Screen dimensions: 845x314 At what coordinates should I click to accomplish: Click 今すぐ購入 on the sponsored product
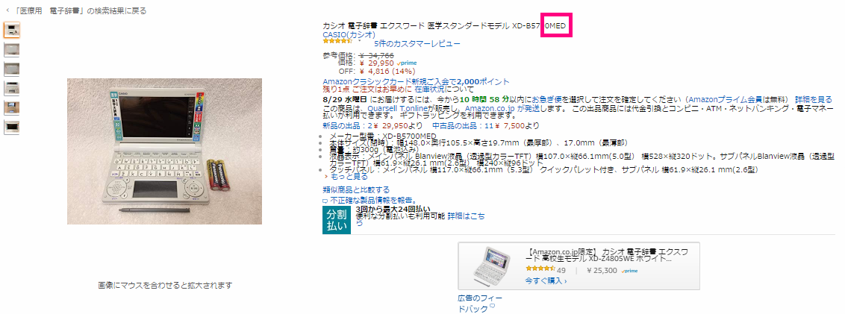(x=546, y=280)
